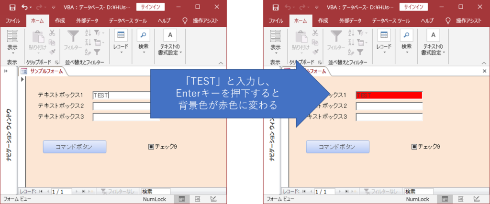Click red テキストボックス1 field in right window

coord(390,96)
